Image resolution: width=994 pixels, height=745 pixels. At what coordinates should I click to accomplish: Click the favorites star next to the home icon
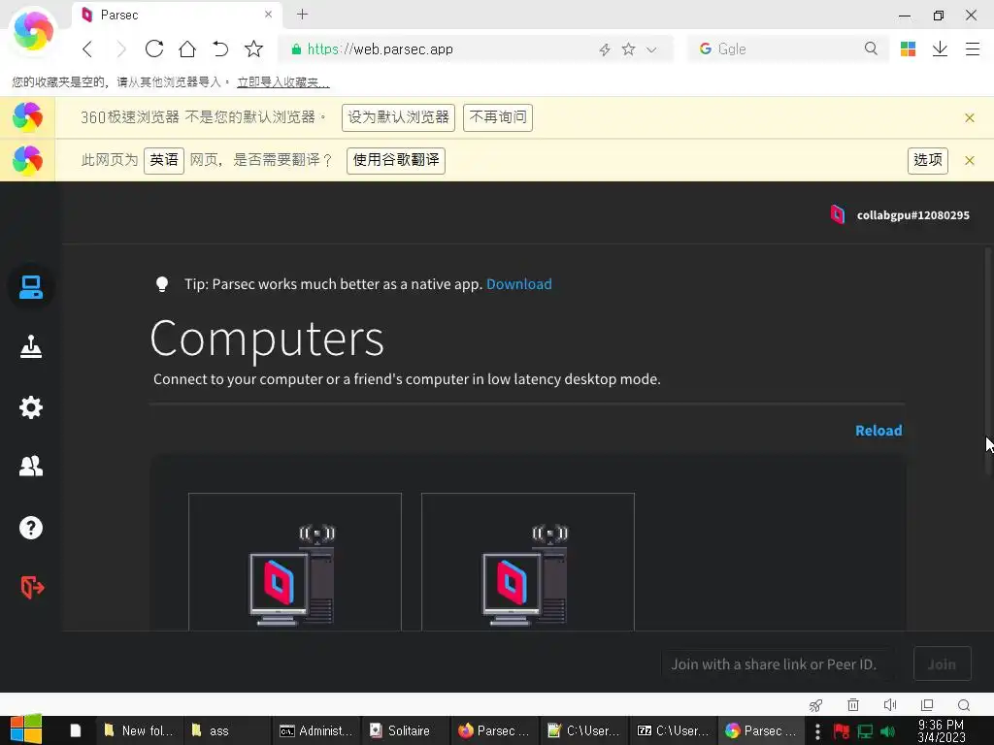(x=253, y=49)
